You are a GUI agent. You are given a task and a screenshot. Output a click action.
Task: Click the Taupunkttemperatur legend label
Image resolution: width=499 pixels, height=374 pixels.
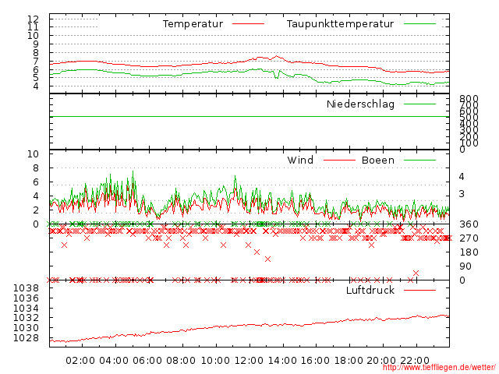click(339, 24)
